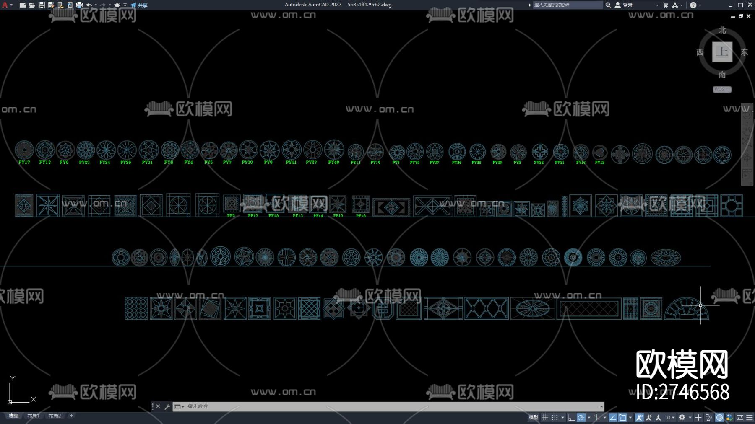Open status bar customization menu icon
This screenshot has width=755, height=424.
750,417
